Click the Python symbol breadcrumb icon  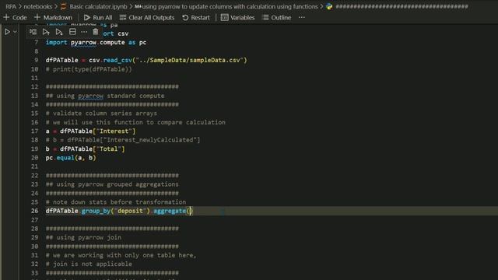click(329, 6)
